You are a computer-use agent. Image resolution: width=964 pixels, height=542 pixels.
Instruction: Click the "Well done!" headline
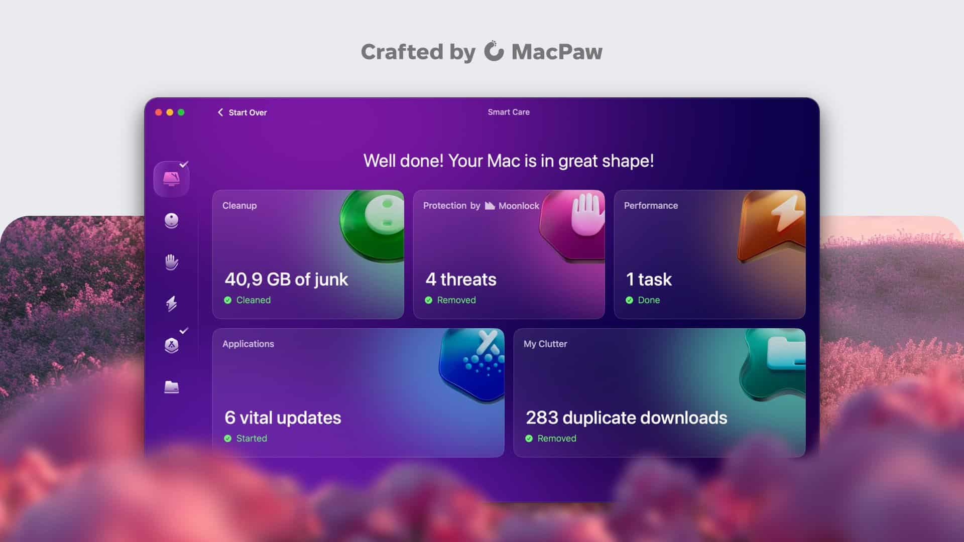(x=509, y=161)
